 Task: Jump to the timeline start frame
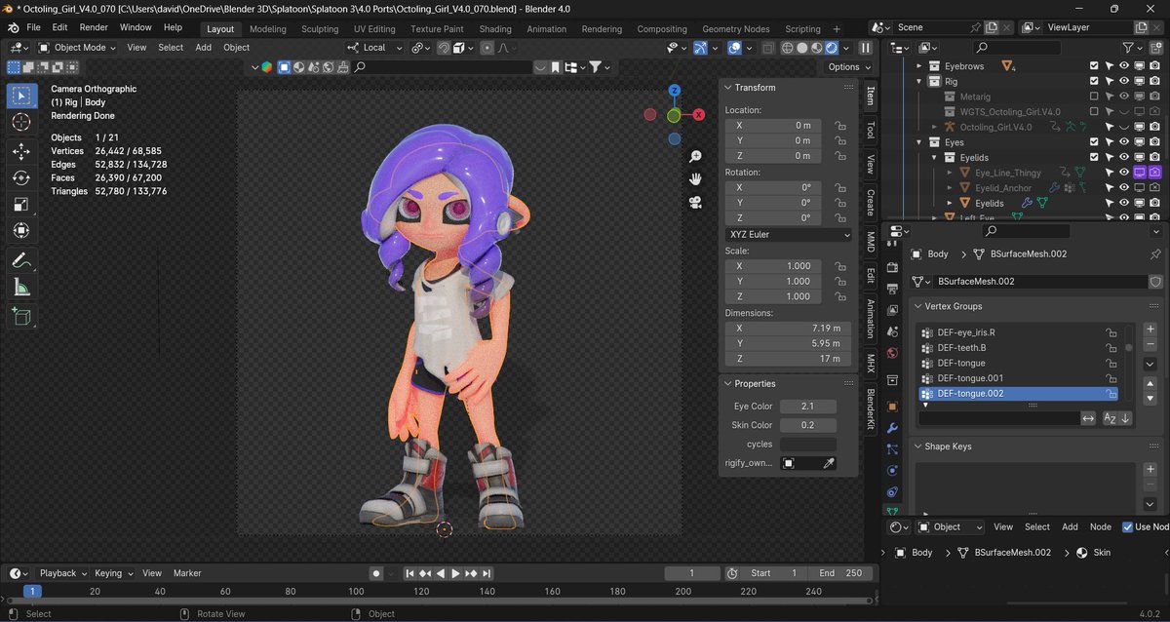click(410, 573)
